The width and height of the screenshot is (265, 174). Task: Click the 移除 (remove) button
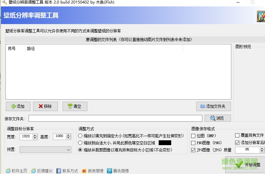tap(45, 106)
